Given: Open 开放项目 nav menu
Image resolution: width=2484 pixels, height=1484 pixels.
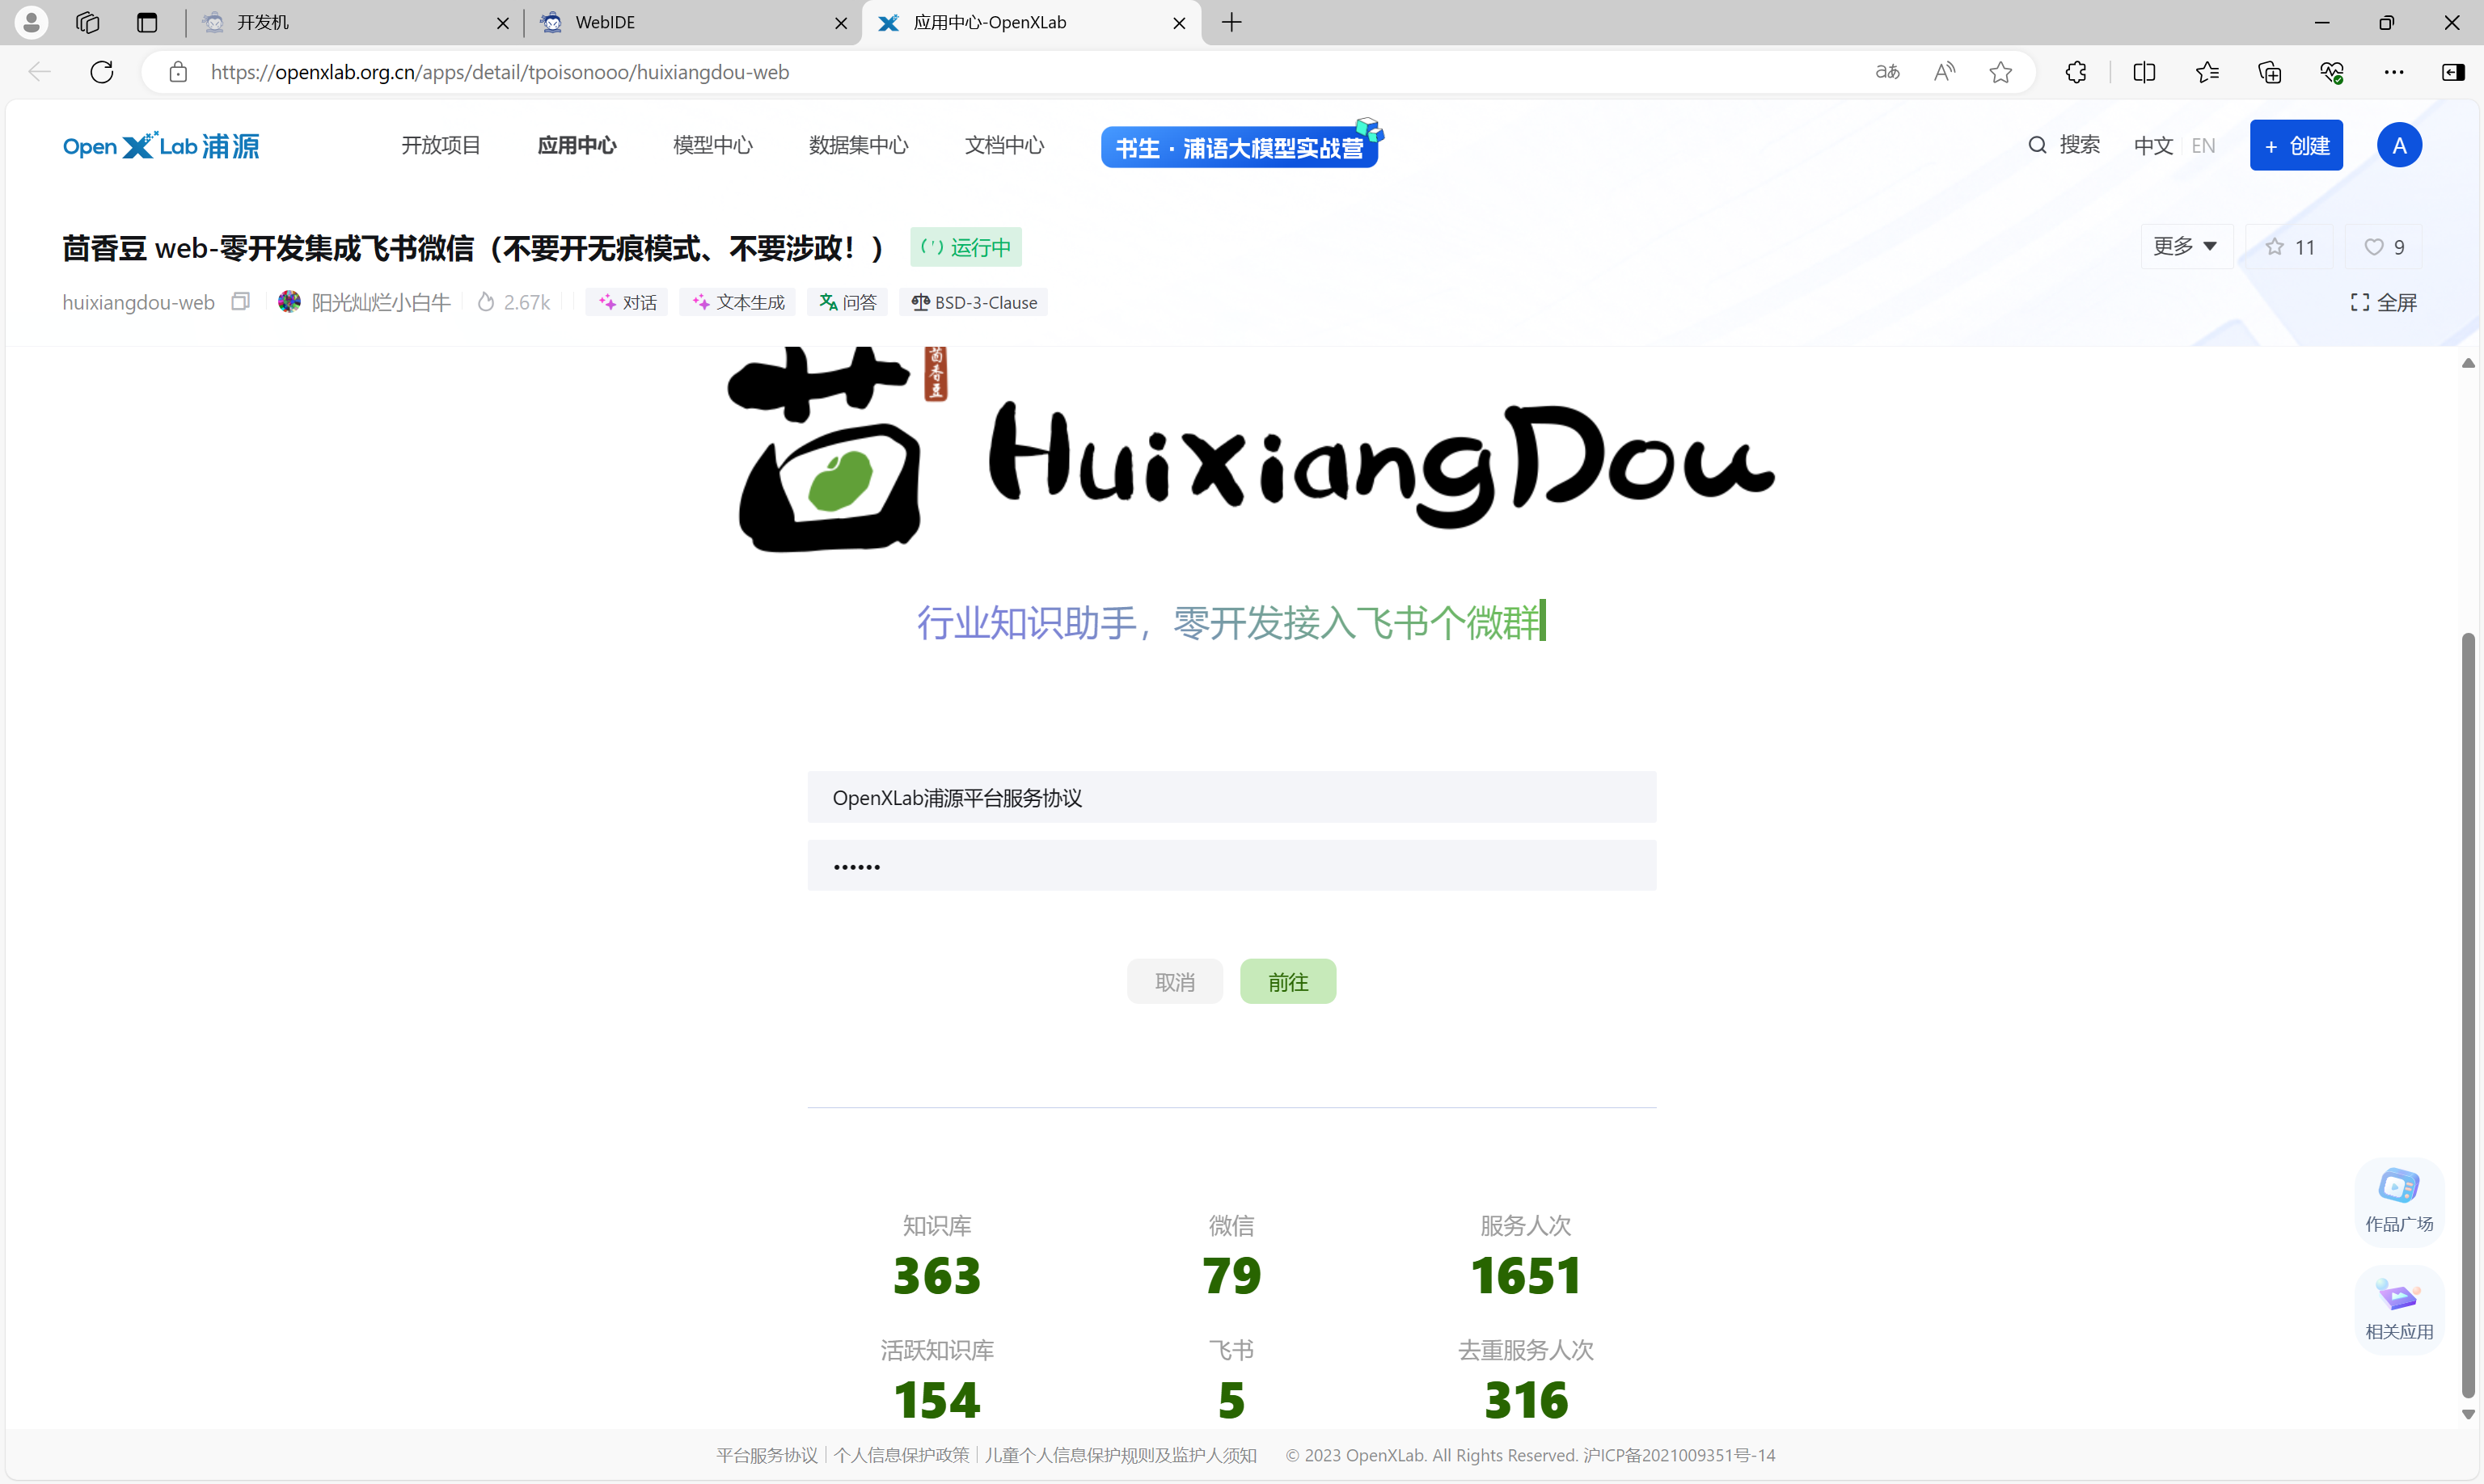Looking at the screenshot, I should (x=441, y=145).
